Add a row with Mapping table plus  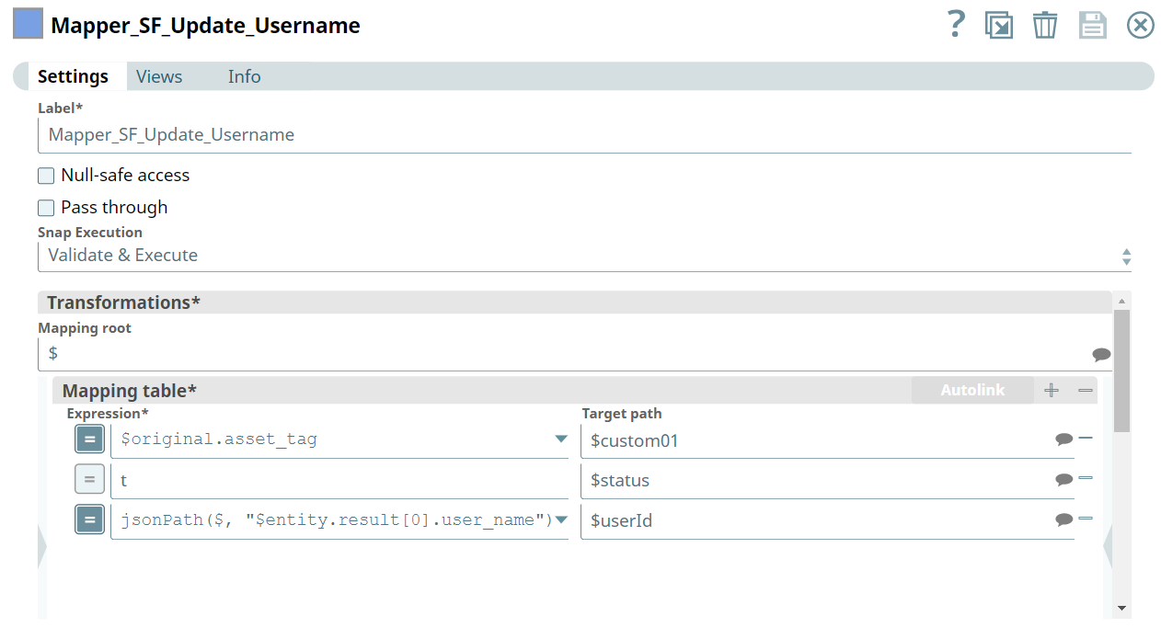[x=1052, y=391]
